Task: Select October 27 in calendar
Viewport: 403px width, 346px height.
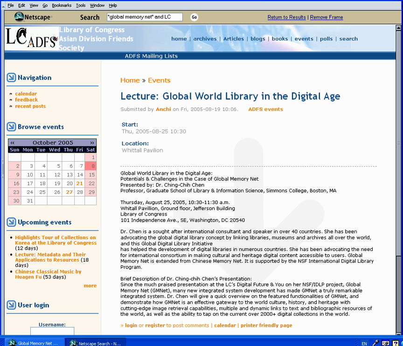Action: click(69, 192)
